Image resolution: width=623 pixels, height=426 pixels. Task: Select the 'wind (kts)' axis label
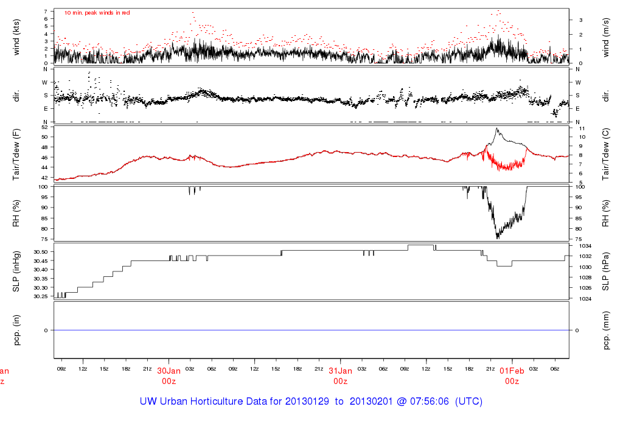(x=16, y=37)
